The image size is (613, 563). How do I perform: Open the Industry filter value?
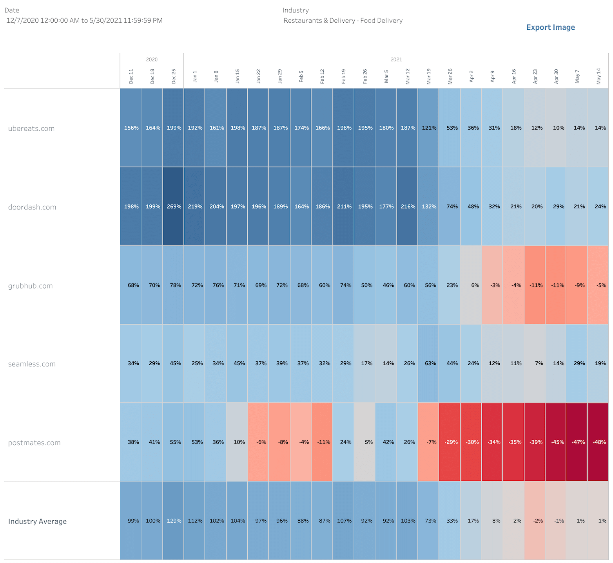pyautogui.click(x=343, y=20)
